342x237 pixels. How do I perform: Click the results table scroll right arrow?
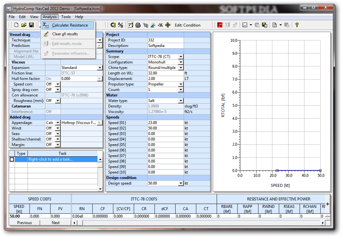coord(323,223)
